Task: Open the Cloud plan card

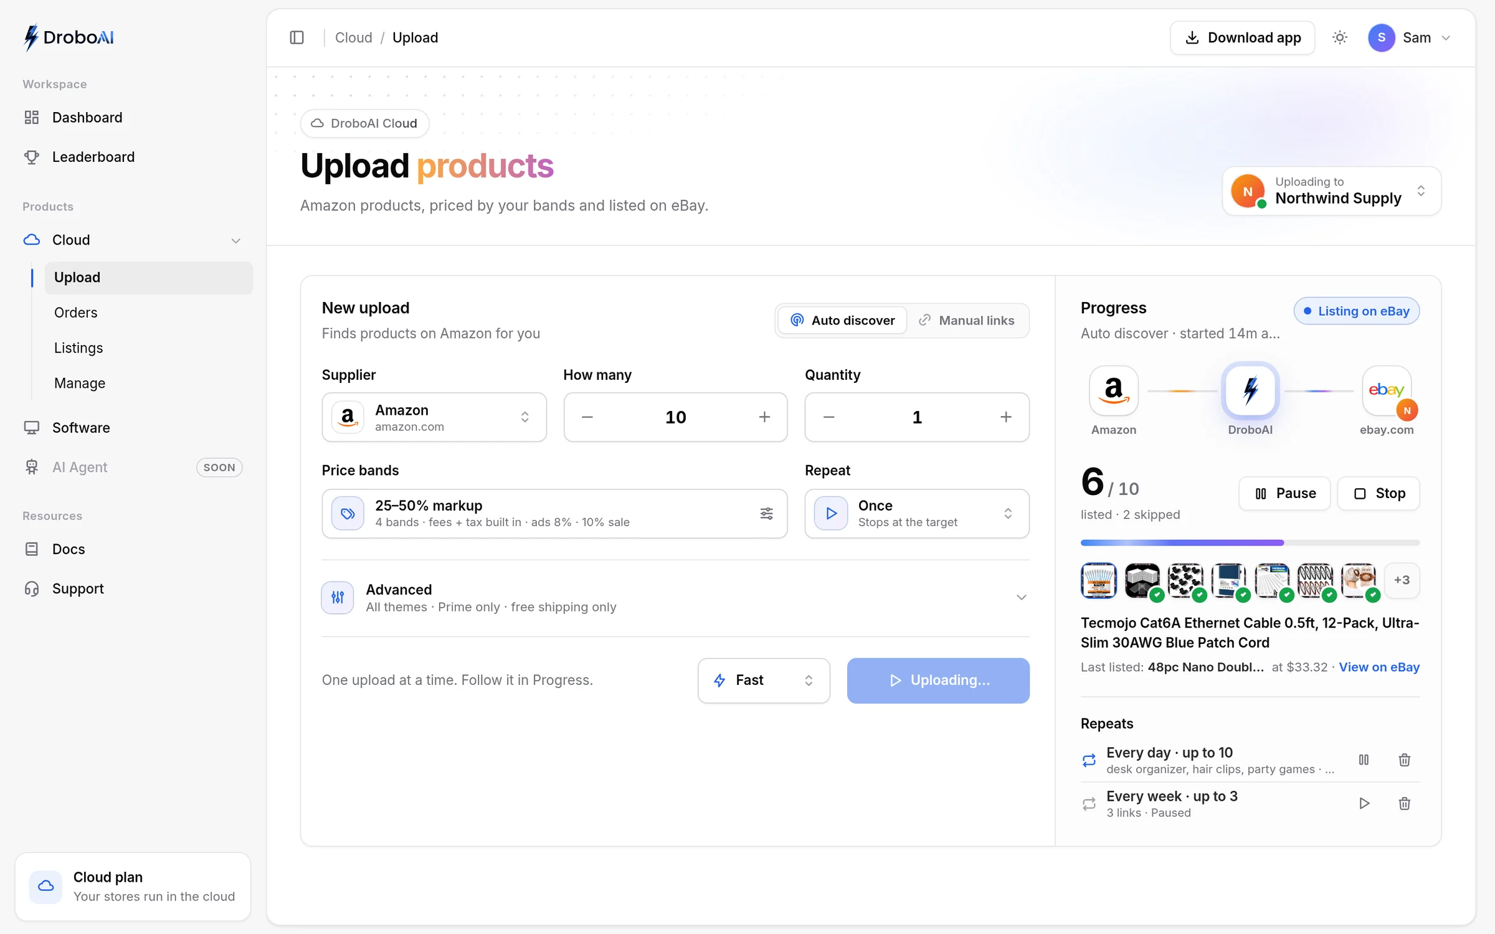Action: point(133,887)
